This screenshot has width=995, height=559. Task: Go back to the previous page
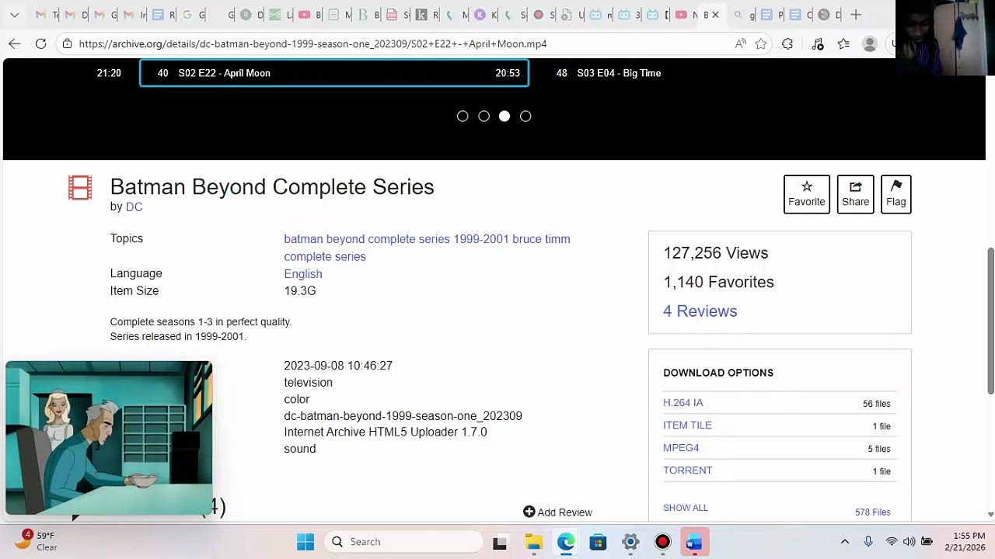coord(15,44)
